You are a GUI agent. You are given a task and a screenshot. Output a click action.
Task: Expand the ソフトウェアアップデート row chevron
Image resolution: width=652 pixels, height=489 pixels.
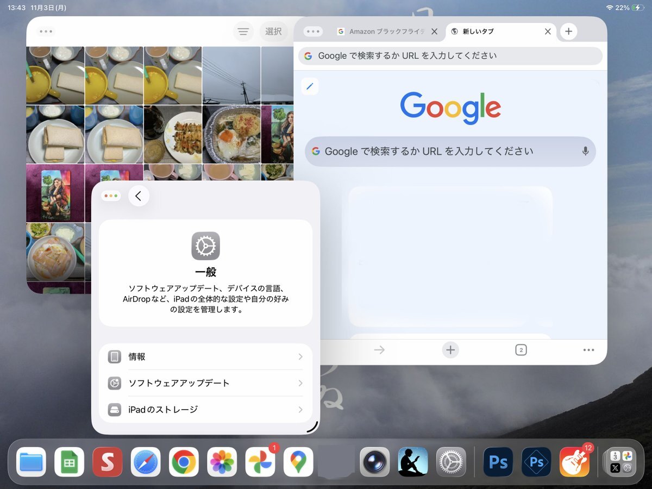coord(300,383)
